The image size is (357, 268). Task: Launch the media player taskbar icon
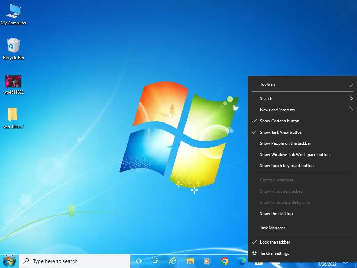click(207, 261)
